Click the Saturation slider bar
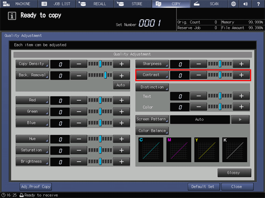Image resolution: width=265 pixels, height=198 pixels. point(100,150)
